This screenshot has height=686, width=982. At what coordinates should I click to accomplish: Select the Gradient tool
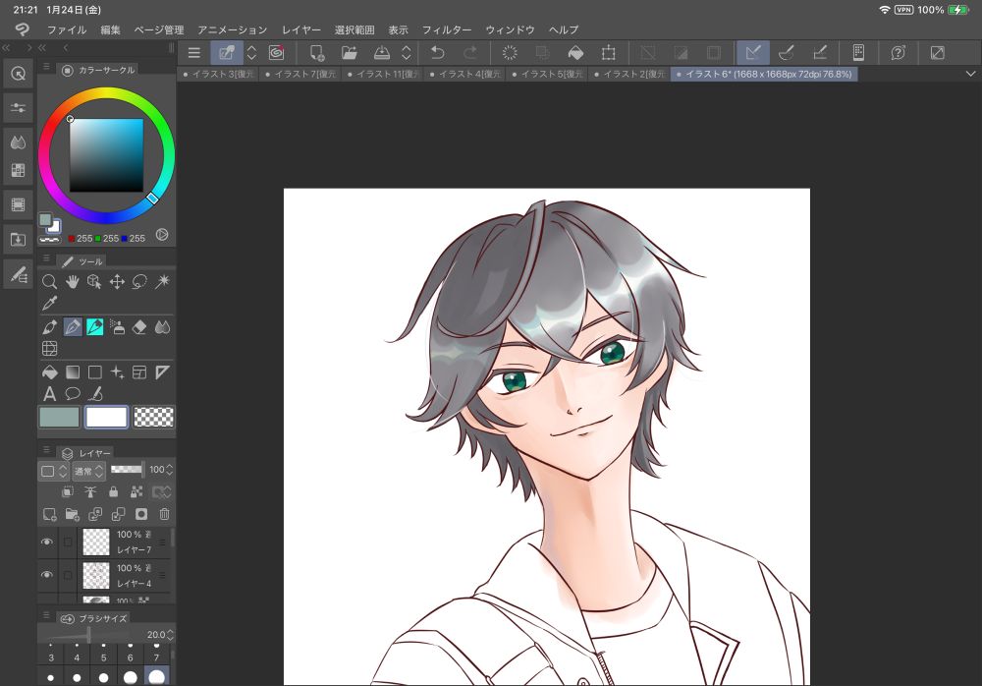pyautogui.click(x=72, y=372)
